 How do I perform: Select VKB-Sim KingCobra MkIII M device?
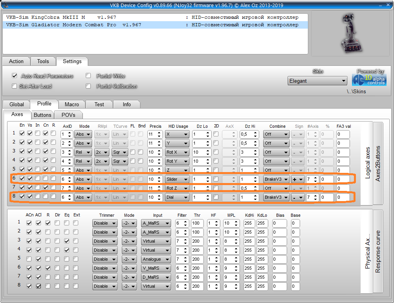(155, 17)
